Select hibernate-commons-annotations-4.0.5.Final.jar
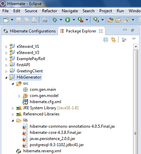This screenshot has width=141, height=154. point(72,126)
